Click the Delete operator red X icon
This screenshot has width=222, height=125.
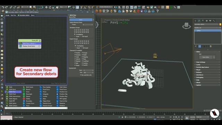(24, 99)
